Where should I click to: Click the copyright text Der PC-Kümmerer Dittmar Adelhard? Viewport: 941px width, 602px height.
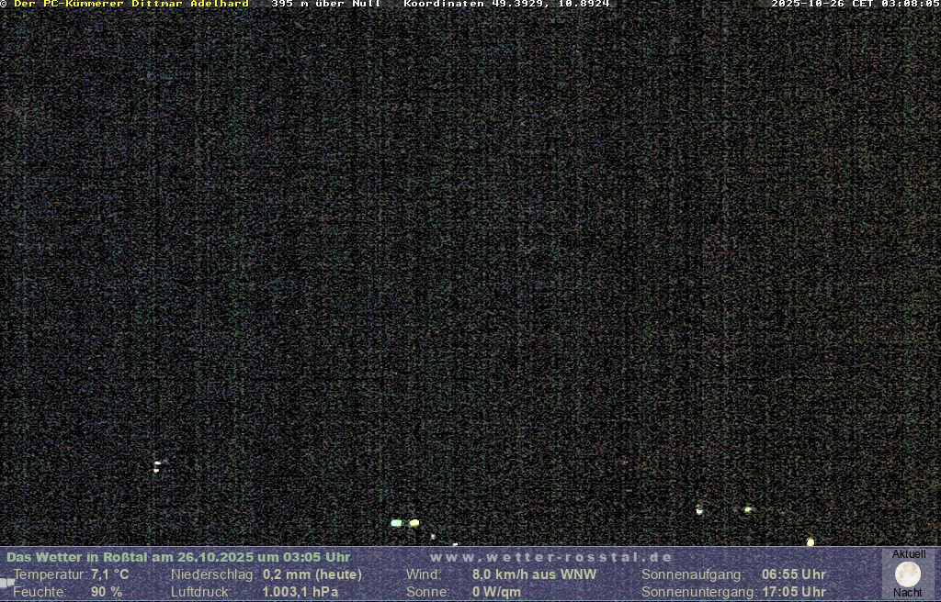[130, 4]
